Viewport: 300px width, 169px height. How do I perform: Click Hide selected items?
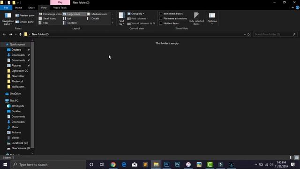click(196, 19)
